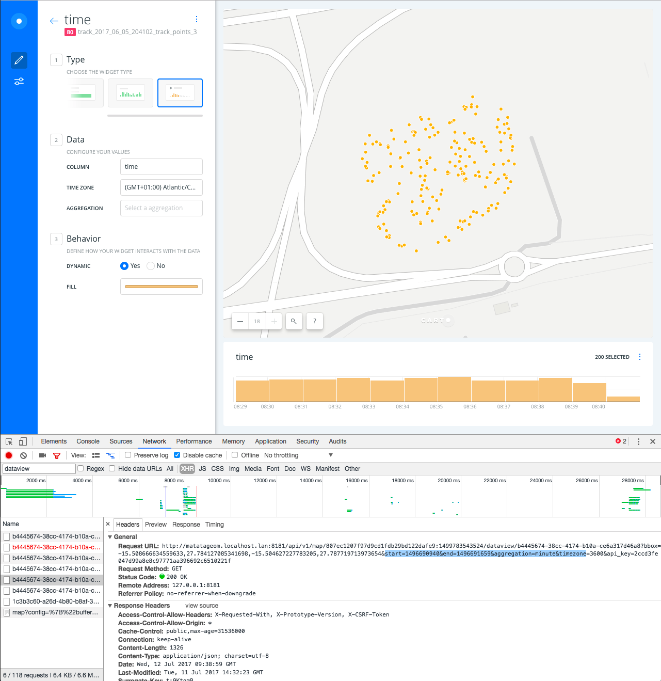661x681 pixels.
Task: Switch to large request rows view icon
Action: [96, 455]
